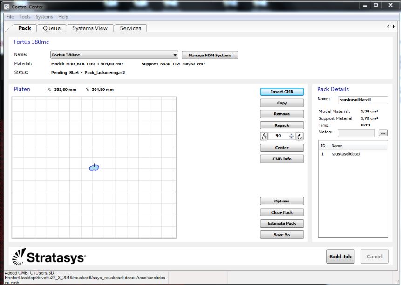Rotate part counter-clockwise with left rotate icon
Viewport: 401px width, 285px height.
pyautogui.click(x=264, y=136)
